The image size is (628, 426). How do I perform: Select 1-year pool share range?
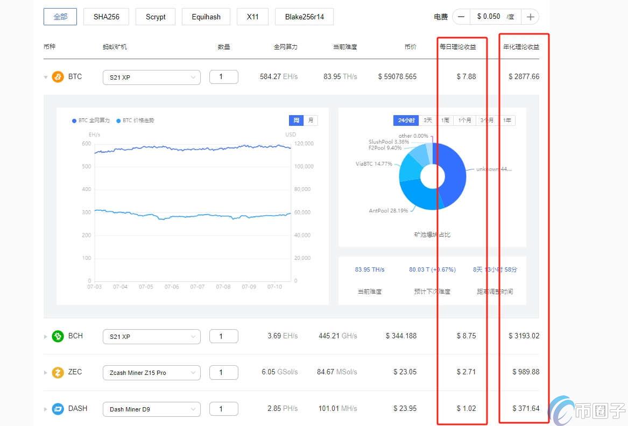(507, 120)
